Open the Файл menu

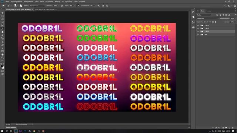[x=7, y=1]
